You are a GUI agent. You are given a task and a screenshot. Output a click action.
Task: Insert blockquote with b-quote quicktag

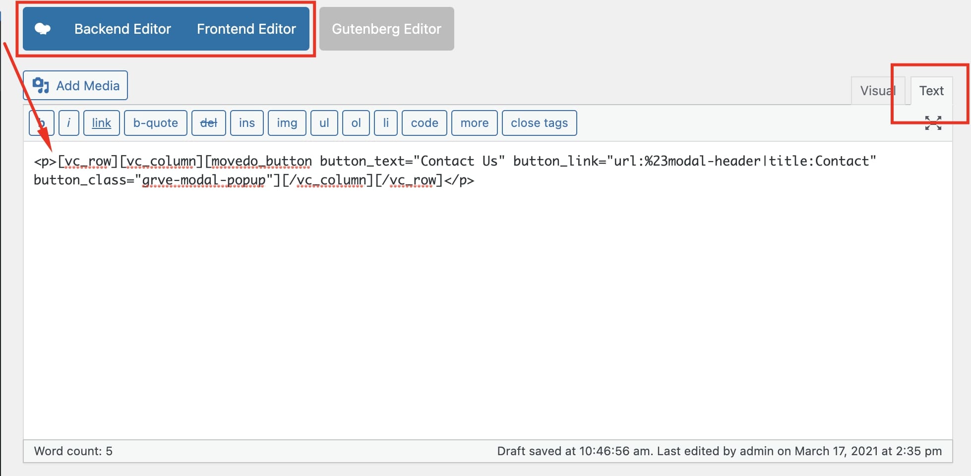click(155, 122)
